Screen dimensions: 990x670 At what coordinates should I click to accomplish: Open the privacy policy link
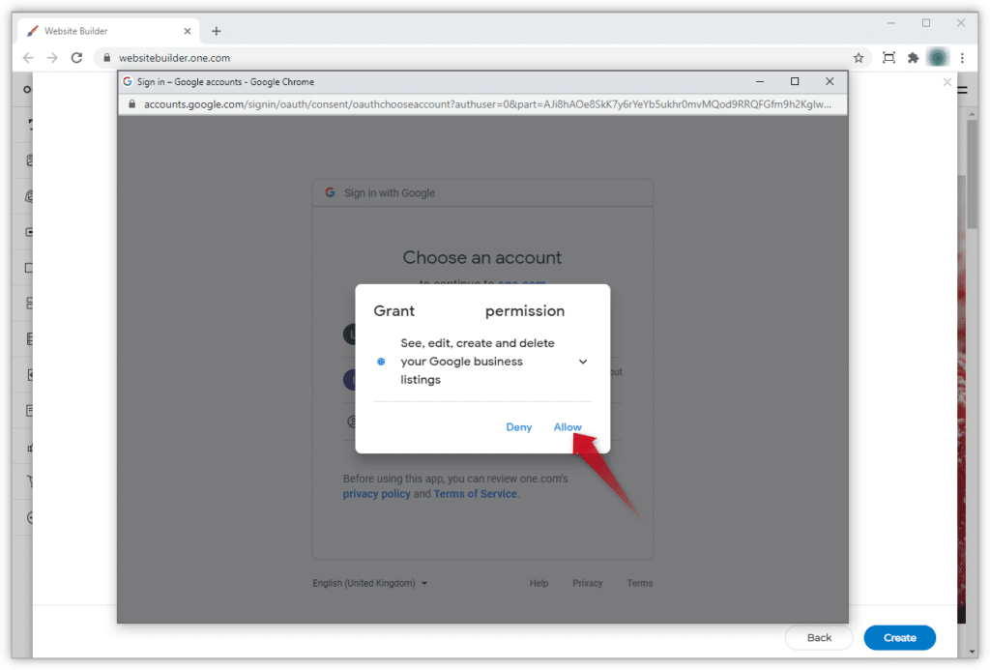(376, 494)
